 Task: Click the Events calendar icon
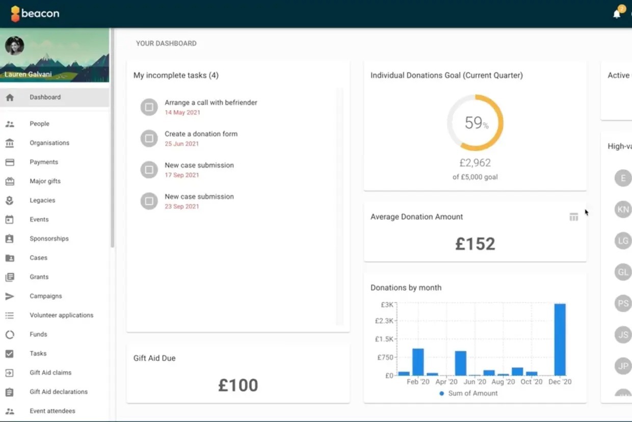(x=10, y=220)
